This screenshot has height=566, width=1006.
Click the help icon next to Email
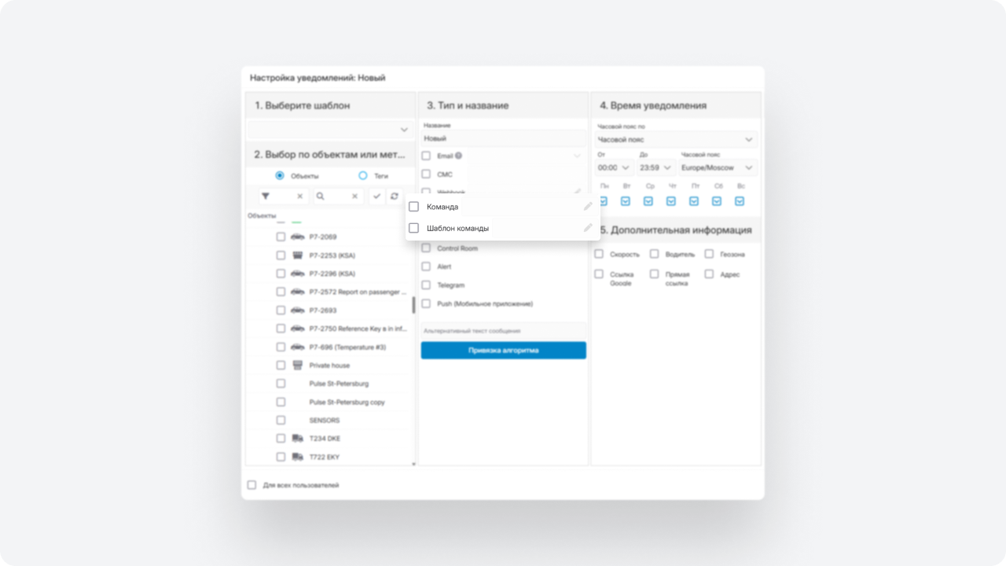click(458, 156)
